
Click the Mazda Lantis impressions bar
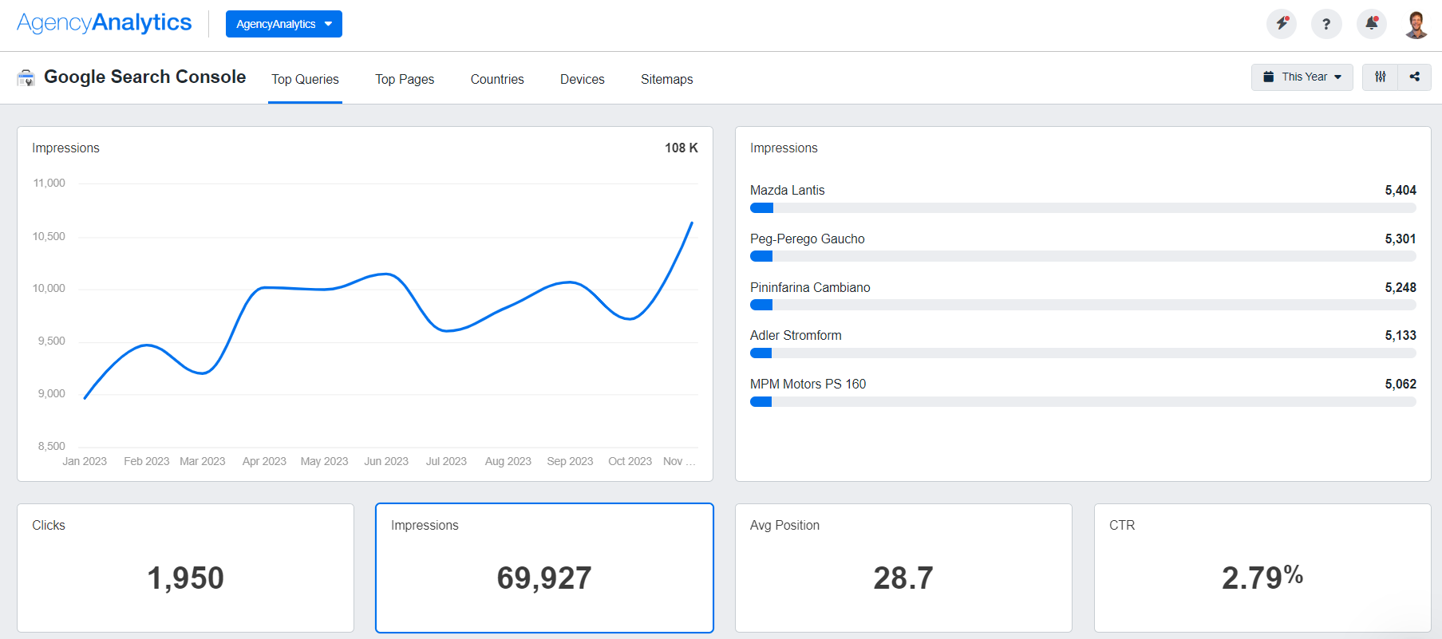pos(1082,208)
